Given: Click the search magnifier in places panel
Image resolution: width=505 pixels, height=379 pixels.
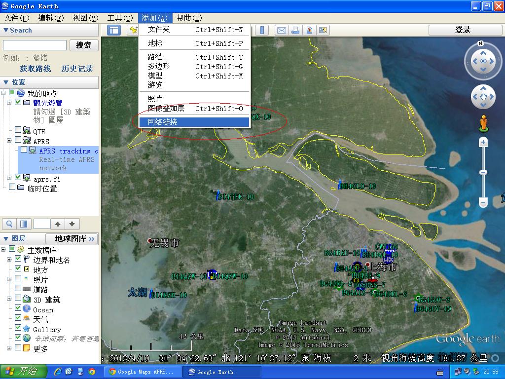Looking at the screenshot, I should (x=9, y=224).
